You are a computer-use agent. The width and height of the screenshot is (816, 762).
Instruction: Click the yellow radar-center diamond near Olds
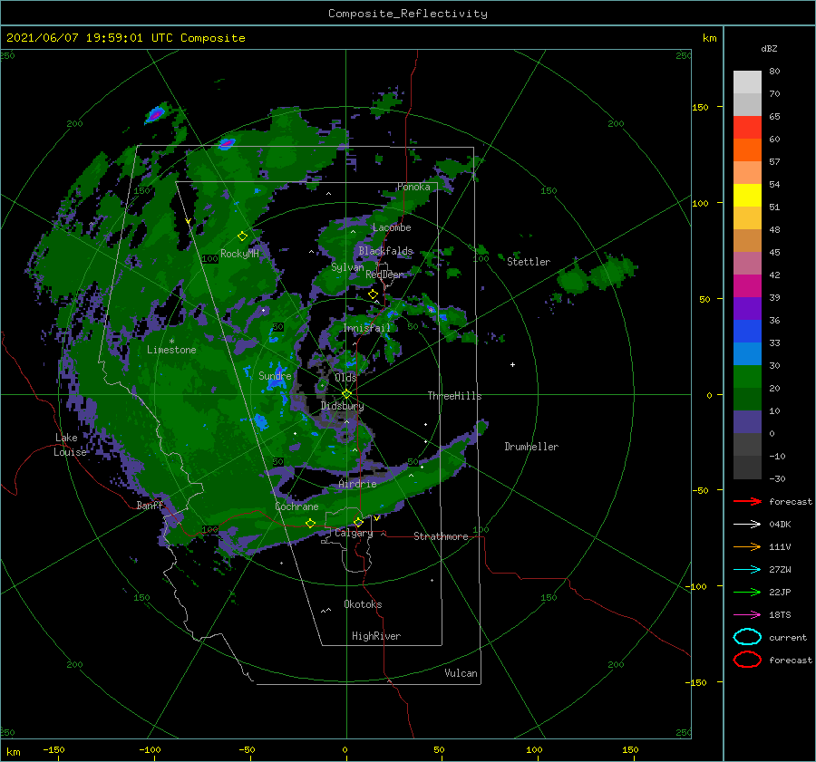346,394
